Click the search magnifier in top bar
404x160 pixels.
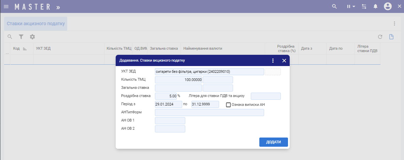point(334,6)
